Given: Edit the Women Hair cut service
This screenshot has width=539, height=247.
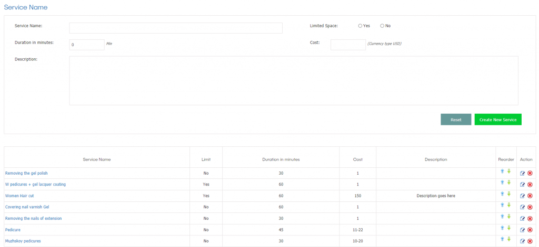Looking at the screenshot, I should (523, 196).
